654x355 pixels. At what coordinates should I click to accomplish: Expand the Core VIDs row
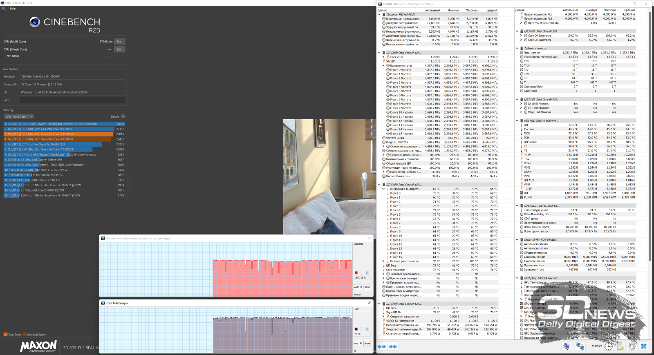point(383,57)
